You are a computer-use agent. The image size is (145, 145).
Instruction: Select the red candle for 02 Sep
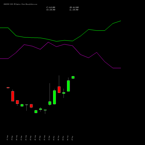(x=59, y=90)
